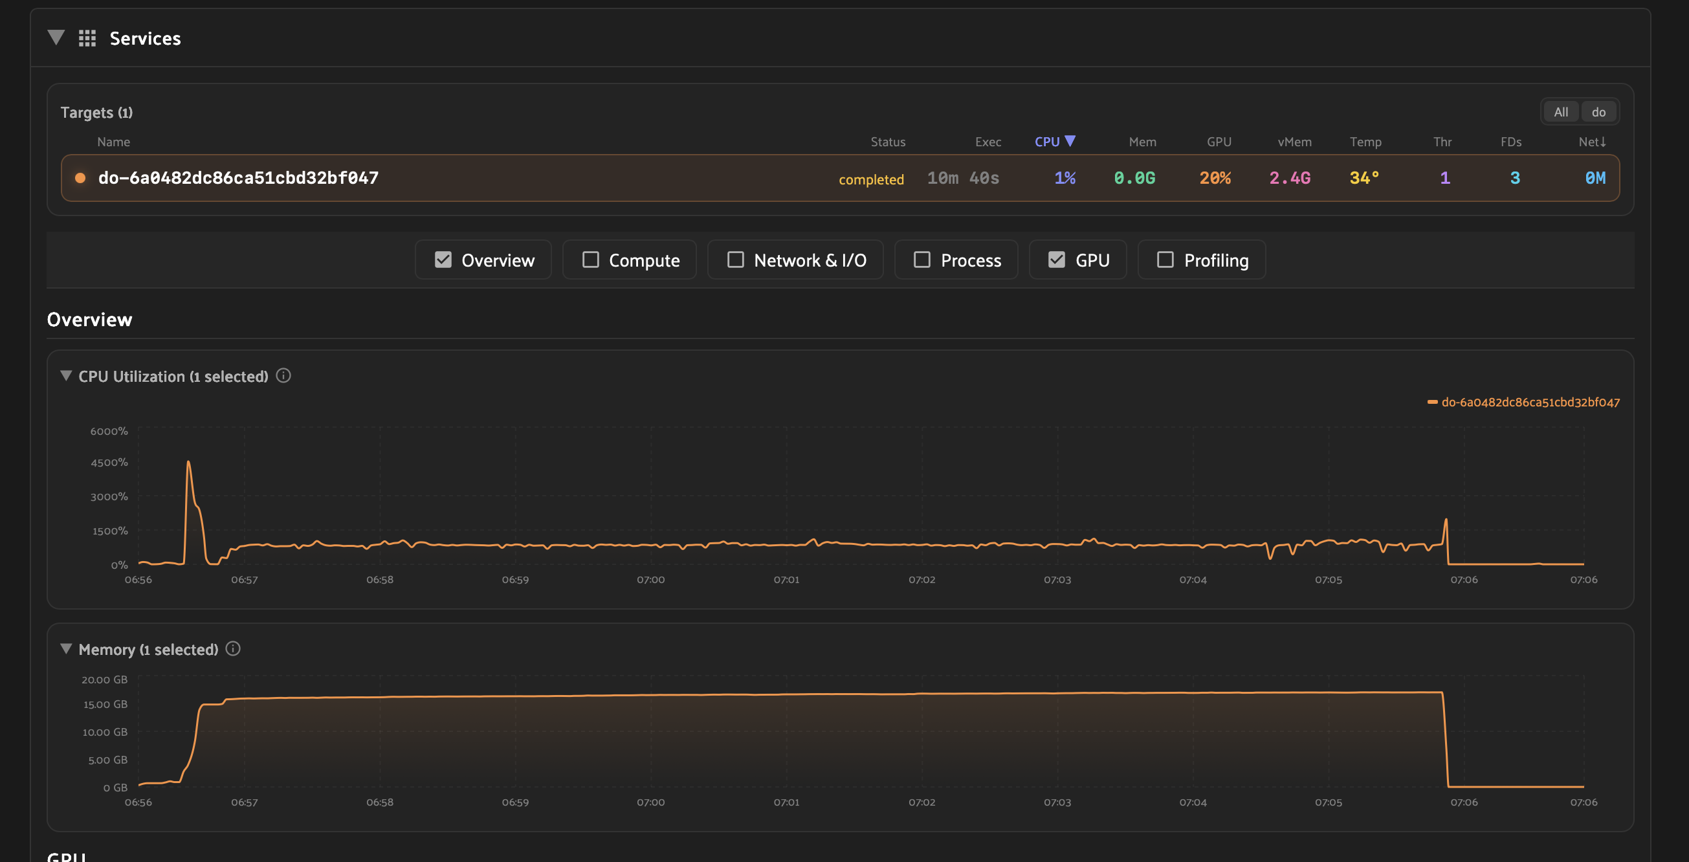This screenshot has width=1689, height=862.
Task: Enable the Compute checkbox
Action: pyautogui.click(x=591, y=260)
